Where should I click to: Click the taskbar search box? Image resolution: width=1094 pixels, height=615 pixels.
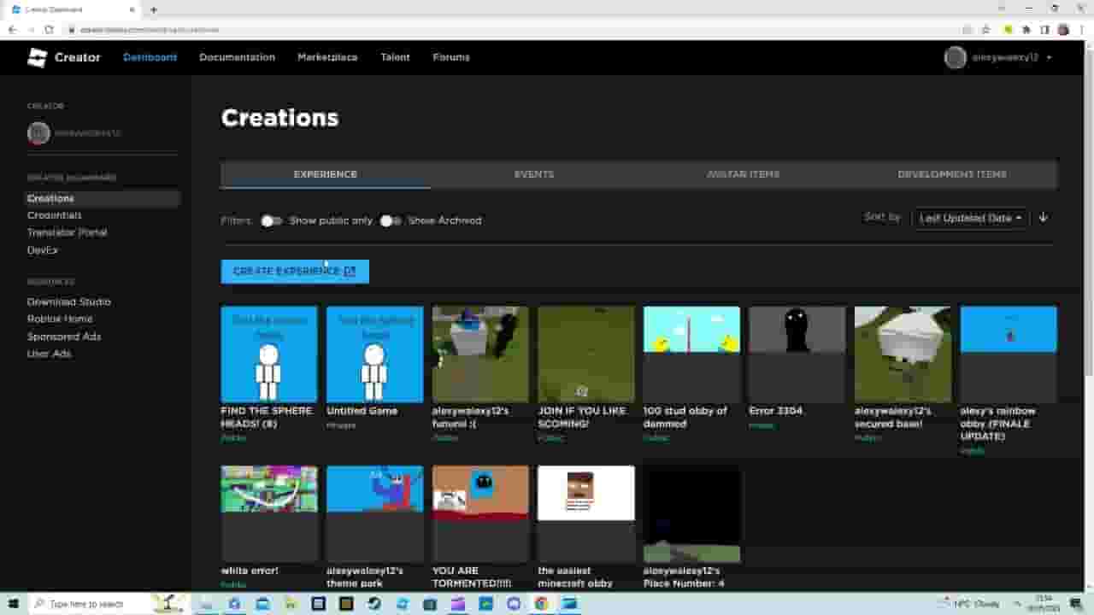coord(109,604)
